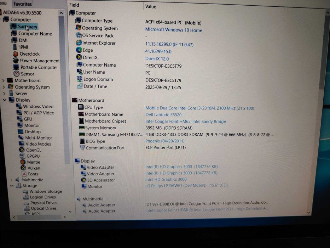Click the Edge browser icon in the Field list

pos(79,50)
